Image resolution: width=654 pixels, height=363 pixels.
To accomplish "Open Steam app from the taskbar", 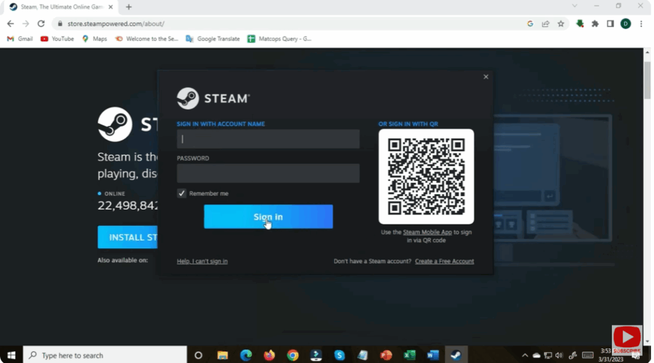I will pos(456,355).
